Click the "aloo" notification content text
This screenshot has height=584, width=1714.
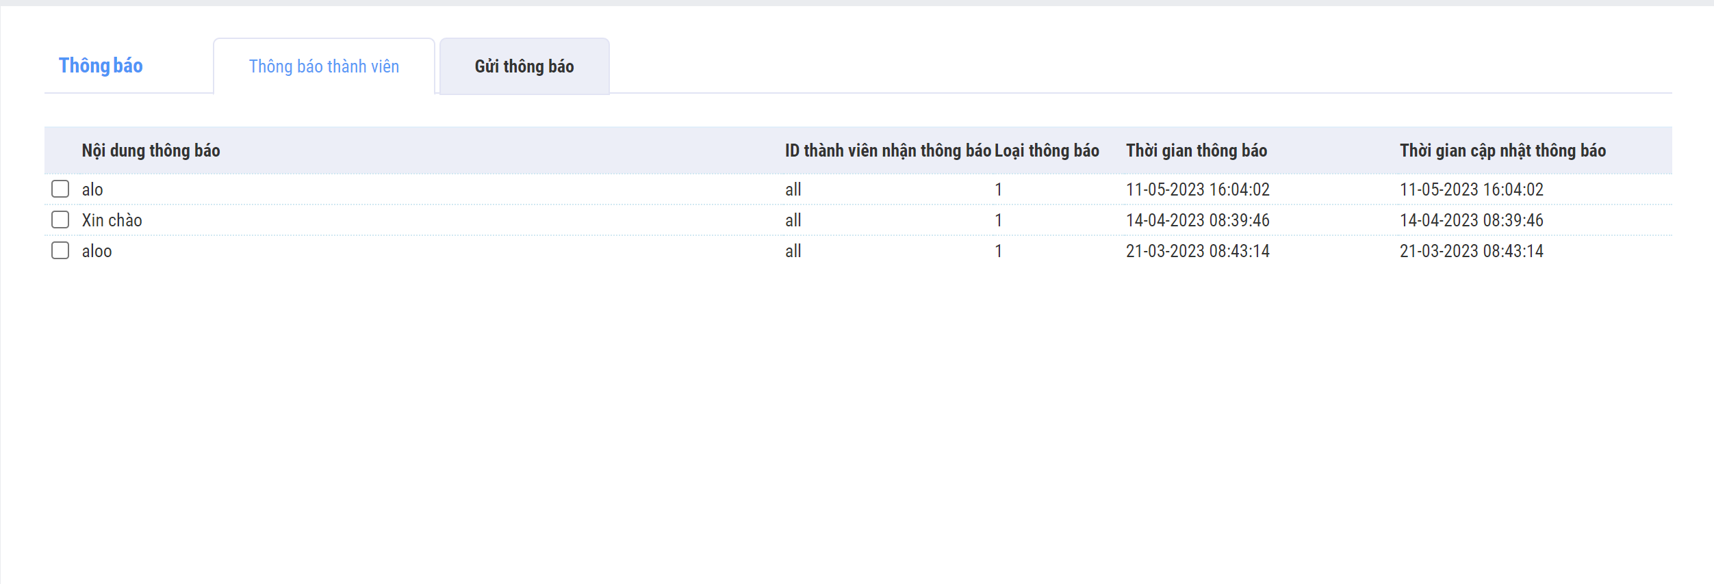(x=97, y=251)
